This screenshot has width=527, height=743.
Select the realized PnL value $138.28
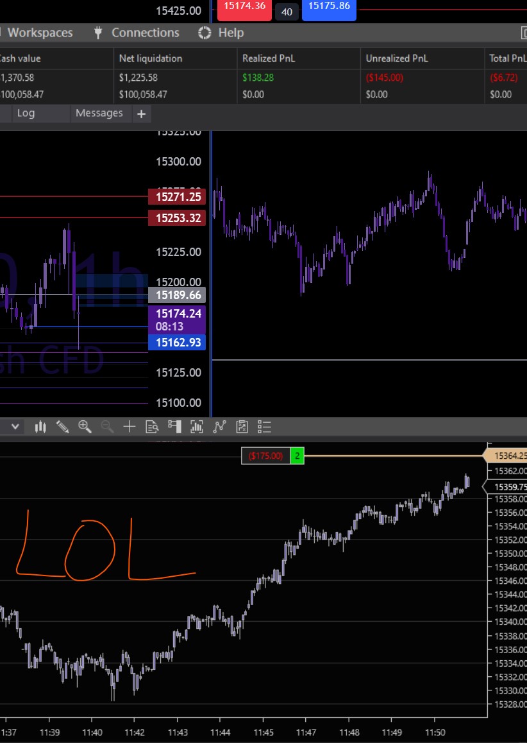pyautogui.click(x=258, y=77)
